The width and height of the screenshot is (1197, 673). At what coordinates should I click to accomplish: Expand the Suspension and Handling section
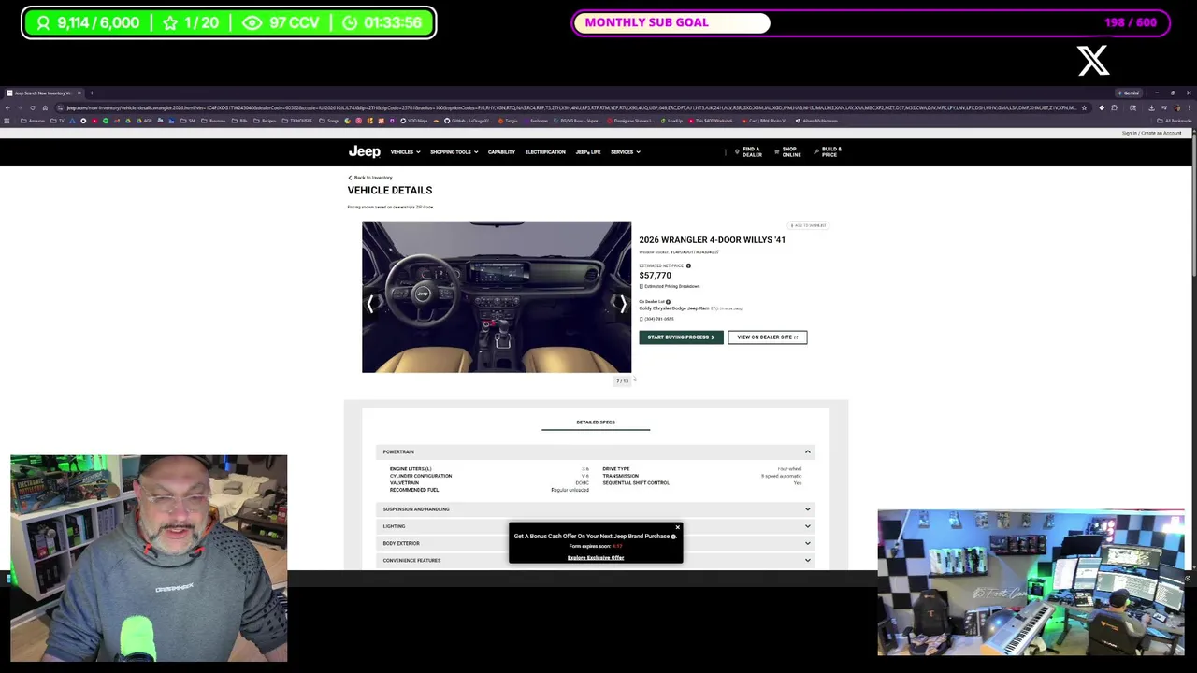pyautogui.click(x=596, y=509)
